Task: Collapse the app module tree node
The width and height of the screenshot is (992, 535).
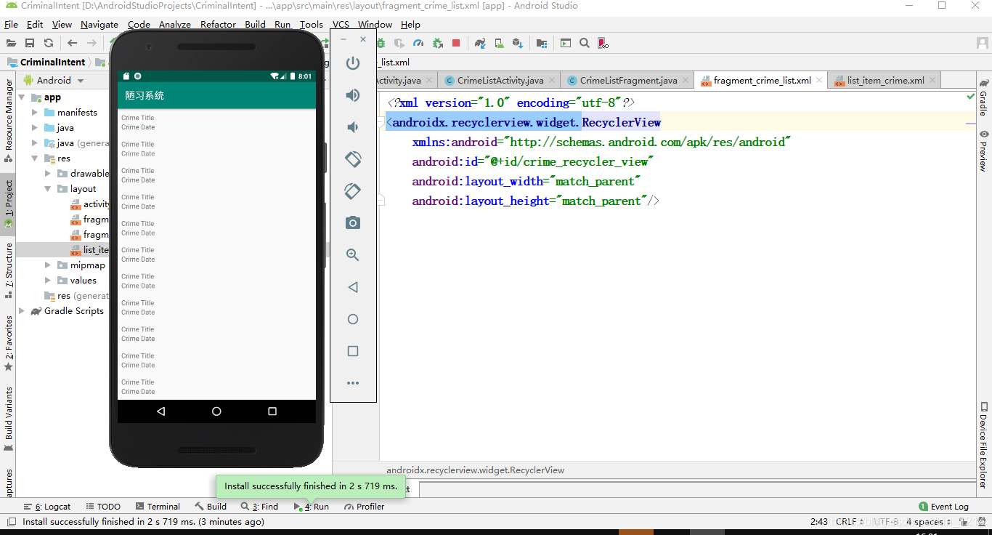Action: (x=21, y=97)
